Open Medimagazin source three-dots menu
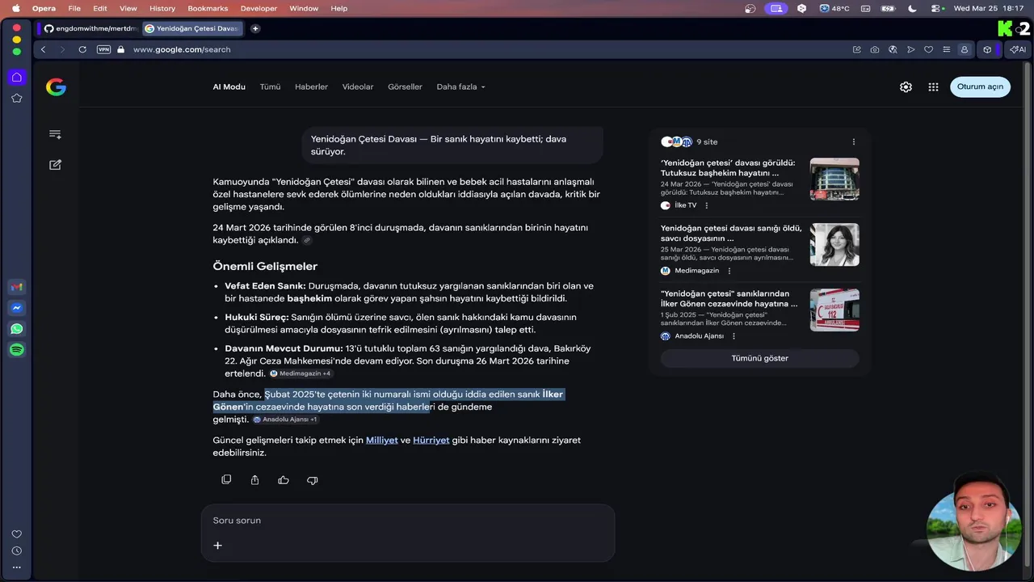 (x=729, y=271)
